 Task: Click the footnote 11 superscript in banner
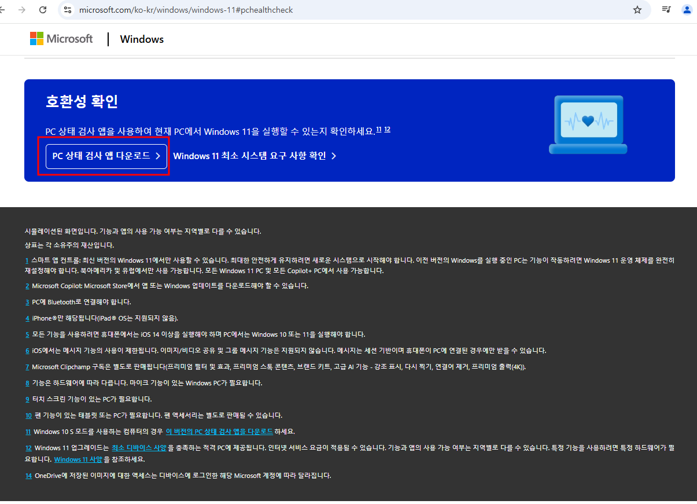(379, 130)
